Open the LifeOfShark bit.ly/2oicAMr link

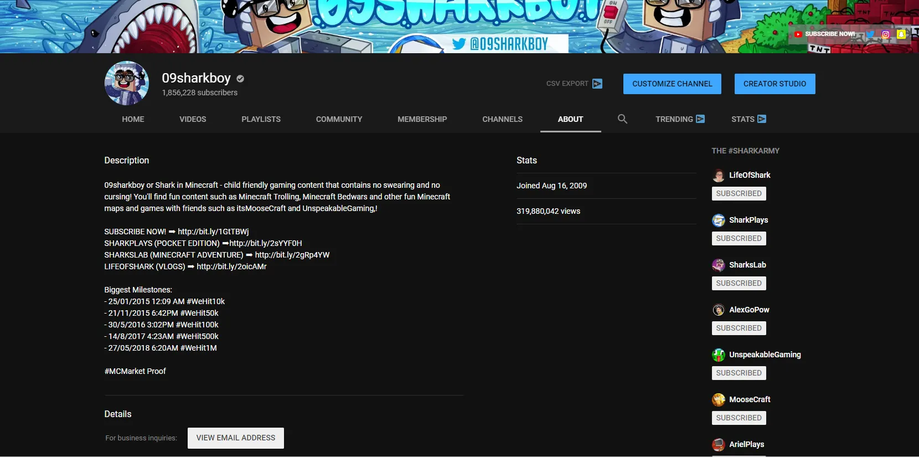tap(231, 266)
